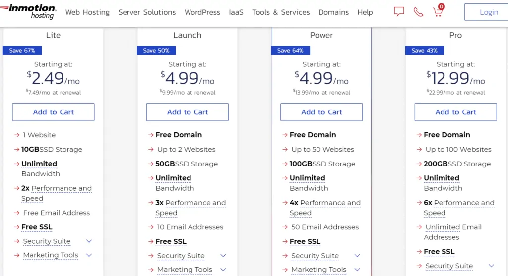Click Unlimited Bandwidth in the Launch plan
The height and width of the screenshot is (276, 508).
[175, 183]
